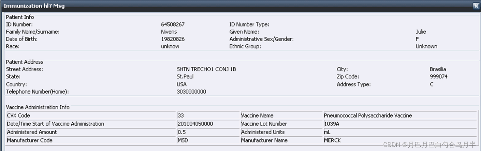Click the Family Name/Surname label
Screen dimensions: 481x151
[33, 32]
